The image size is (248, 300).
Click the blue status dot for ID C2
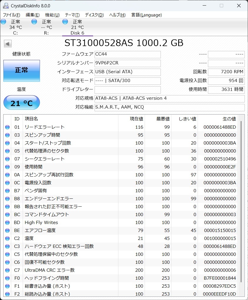click(x=7, y=238)
